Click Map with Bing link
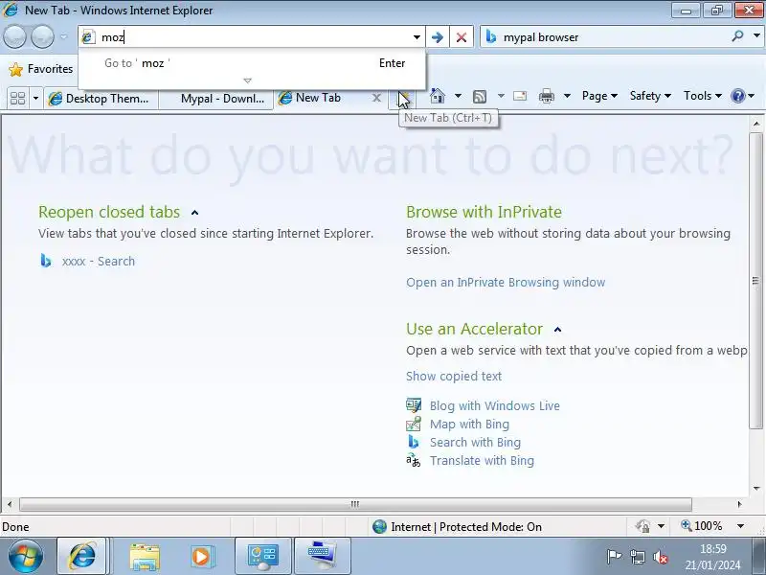766x575 pixels. 469,424
